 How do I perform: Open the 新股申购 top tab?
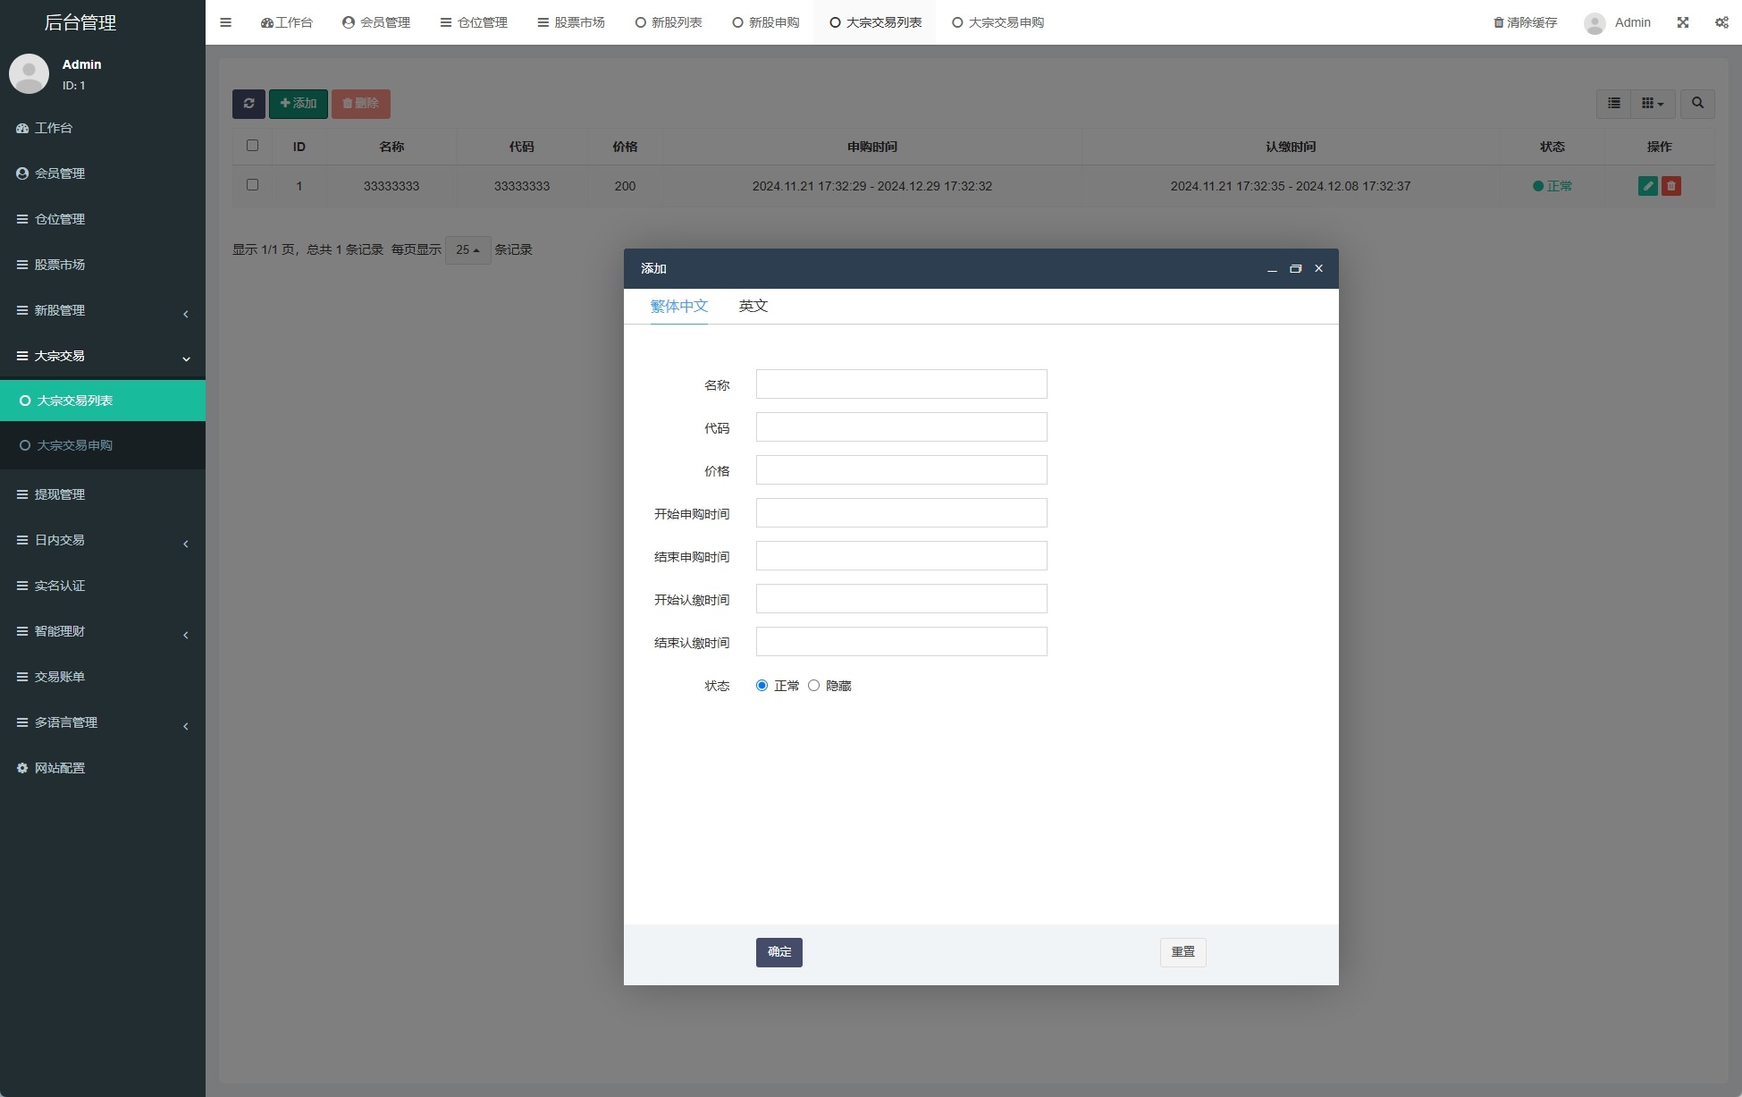pyautogui.click(x=765, y=22)
